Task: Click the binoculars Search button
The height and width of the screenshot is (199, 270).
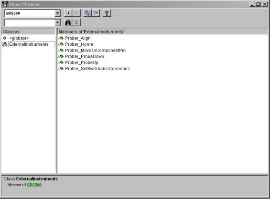Action: 68,22
